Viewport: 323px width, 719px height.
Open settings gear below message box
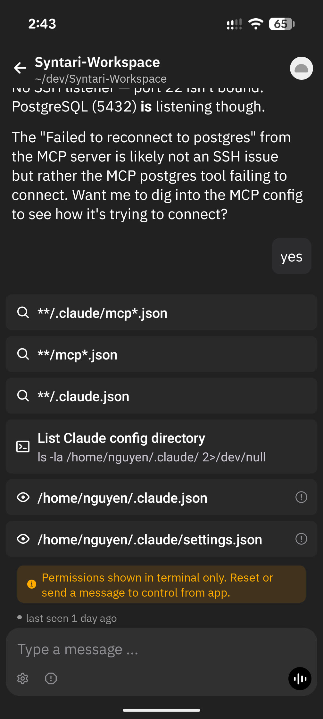tap(23, 678)
